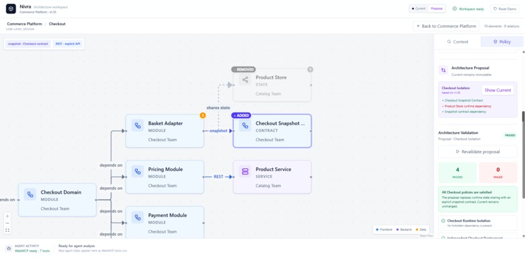The height and width of the screenshot is (258, 525).
Task: Click the orange warning badge on Basket Adapter
Action: point(203,116)
